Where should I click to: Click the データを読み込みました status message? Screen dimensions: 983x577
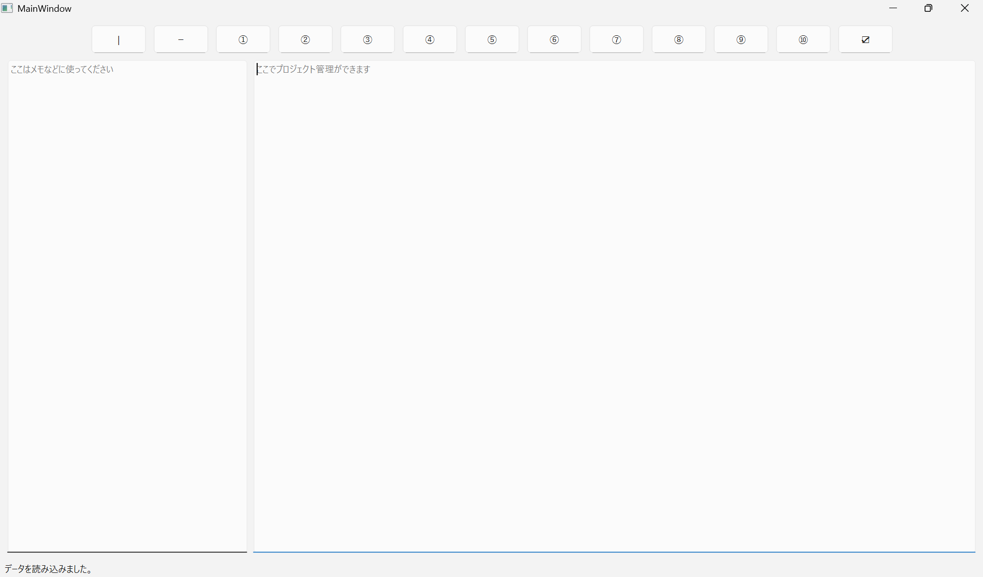[x=49, y=569]
